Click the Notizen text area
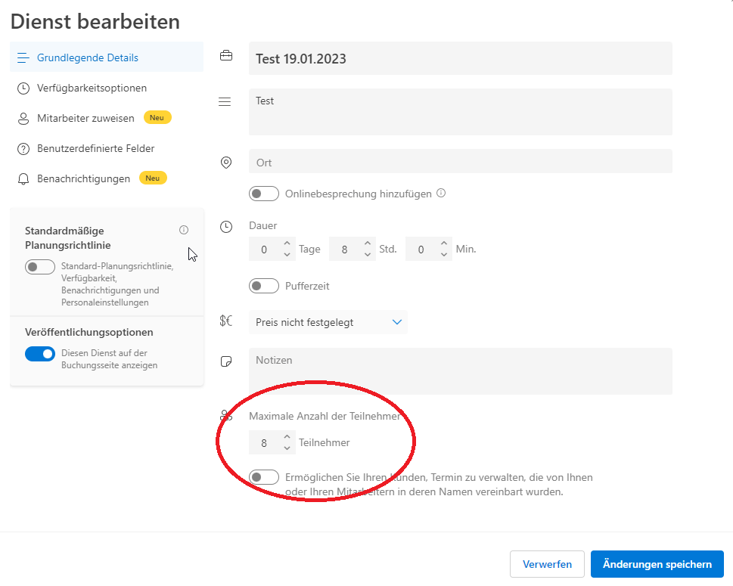Screen dimensions: 733x586 tap(461, 371)
